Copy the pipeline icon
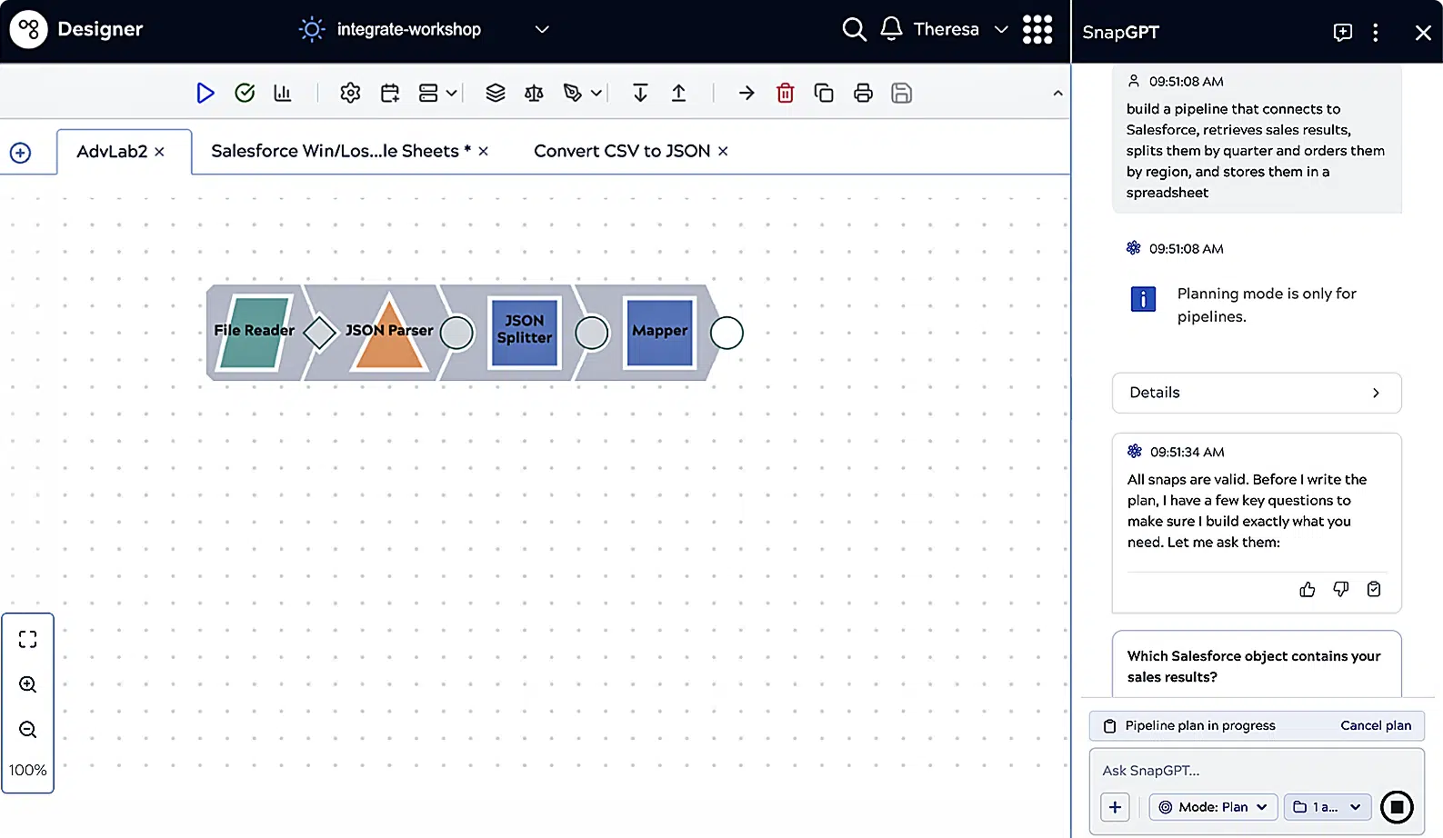This screenshot has width=1443, height=838. (x=824, y=93)
